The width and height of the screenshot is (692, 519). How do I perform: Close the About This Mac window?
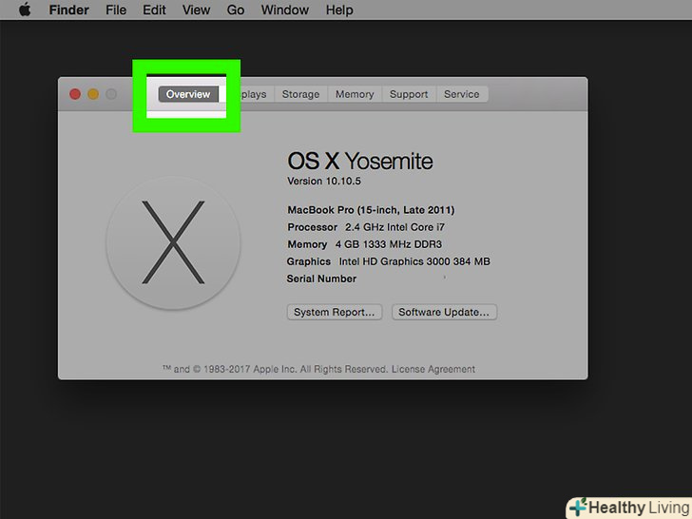click(75, 94)
